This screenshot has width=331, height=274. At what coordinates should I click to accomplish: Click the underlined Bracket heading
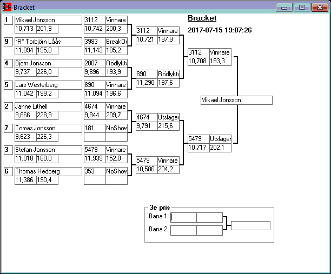pos(202,18)
